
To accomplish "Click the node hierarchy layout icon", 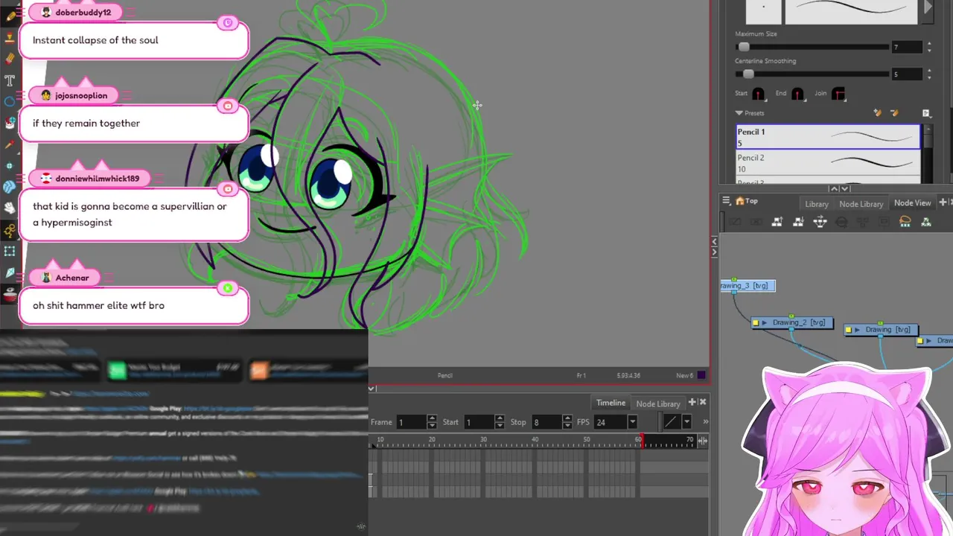I will coord(820,222).
